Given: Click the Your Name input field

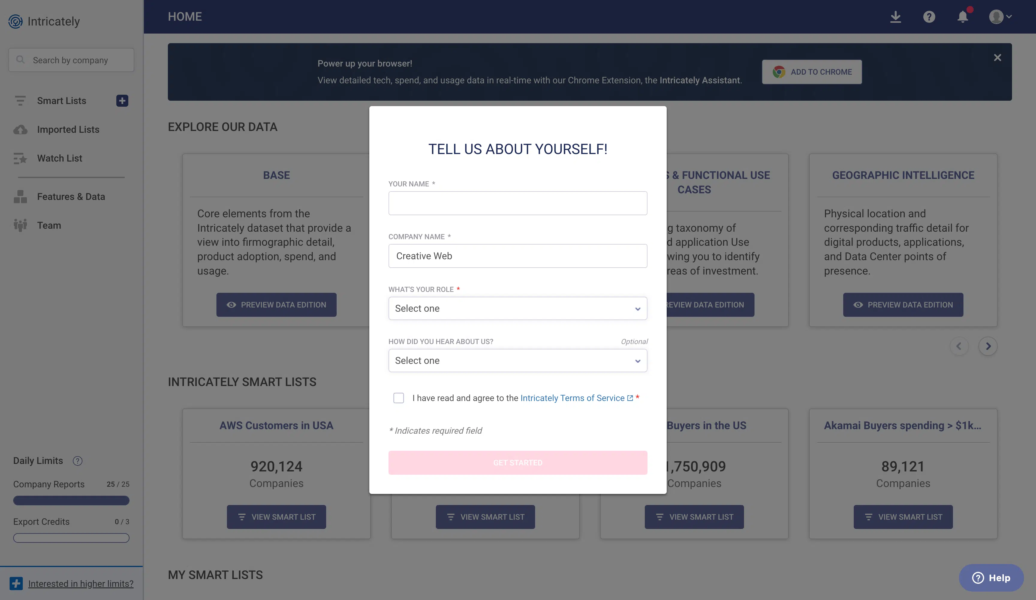Looking at the screenshot, I should pos(518,203).
